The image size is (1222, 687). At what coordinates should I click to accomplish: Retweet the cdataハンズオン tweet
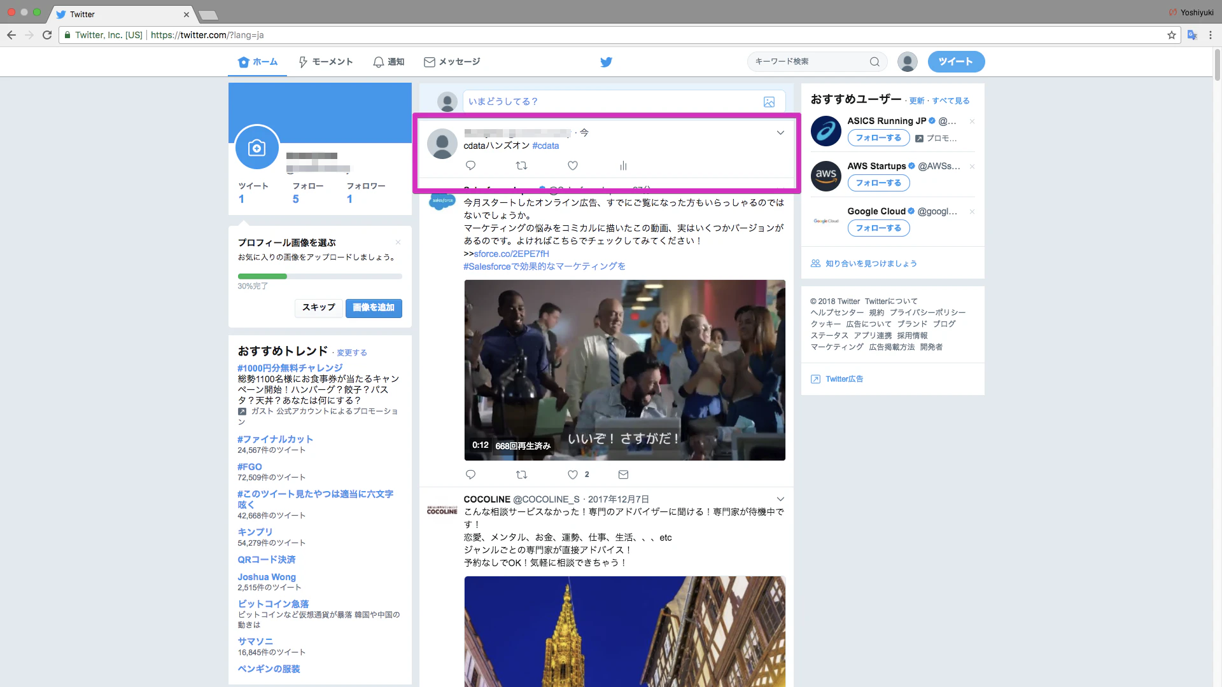[521, 165]
